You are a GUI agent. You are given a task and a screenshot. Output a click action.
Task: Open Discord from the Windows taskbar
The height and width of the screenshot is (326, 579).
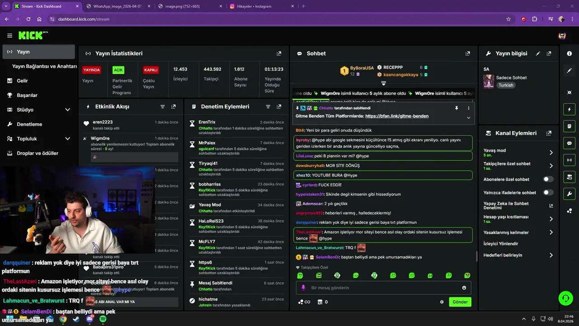tap(90, 319)
